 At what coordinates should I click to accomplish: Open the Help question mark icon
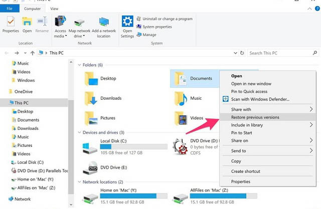click(x=317, y=9)
